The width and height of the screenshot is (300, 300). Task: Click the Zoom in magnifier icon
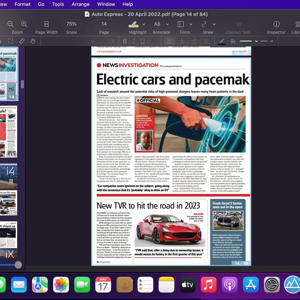[24, 24]
